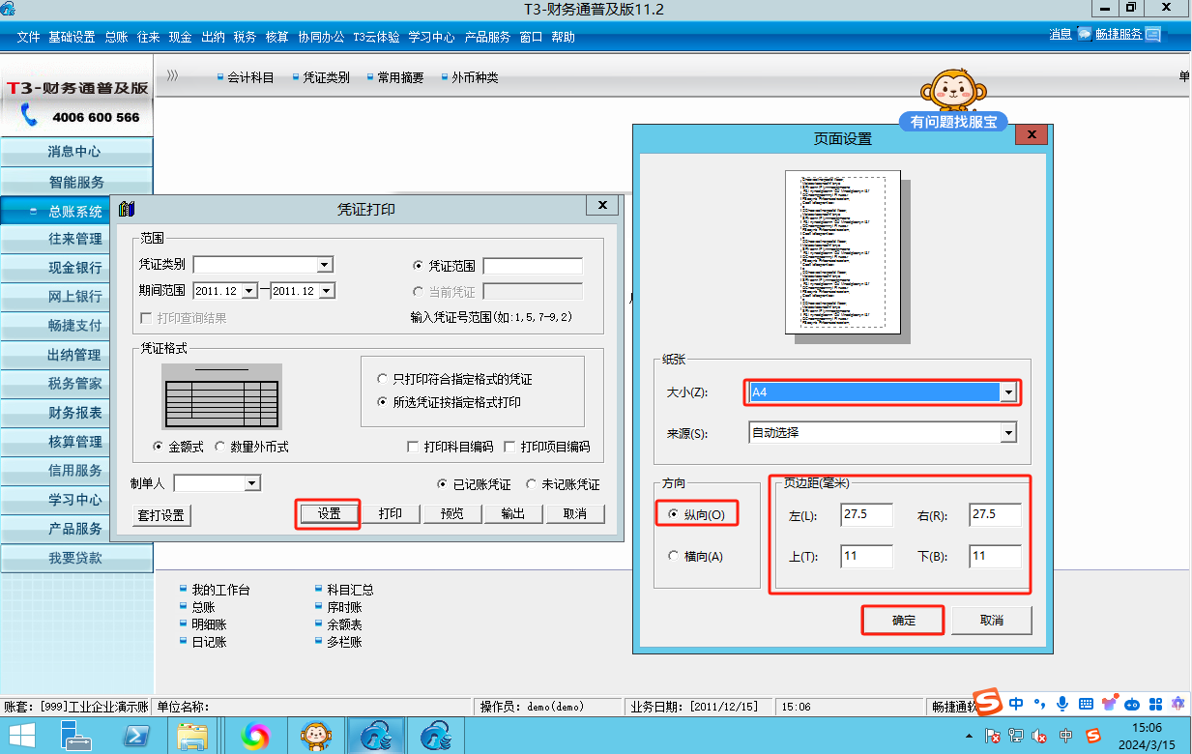Screen dimensions: 1192x754
Task: Enable 打印项目编码 checkbox
Action: pyautogui.click(x=510, y=447)
